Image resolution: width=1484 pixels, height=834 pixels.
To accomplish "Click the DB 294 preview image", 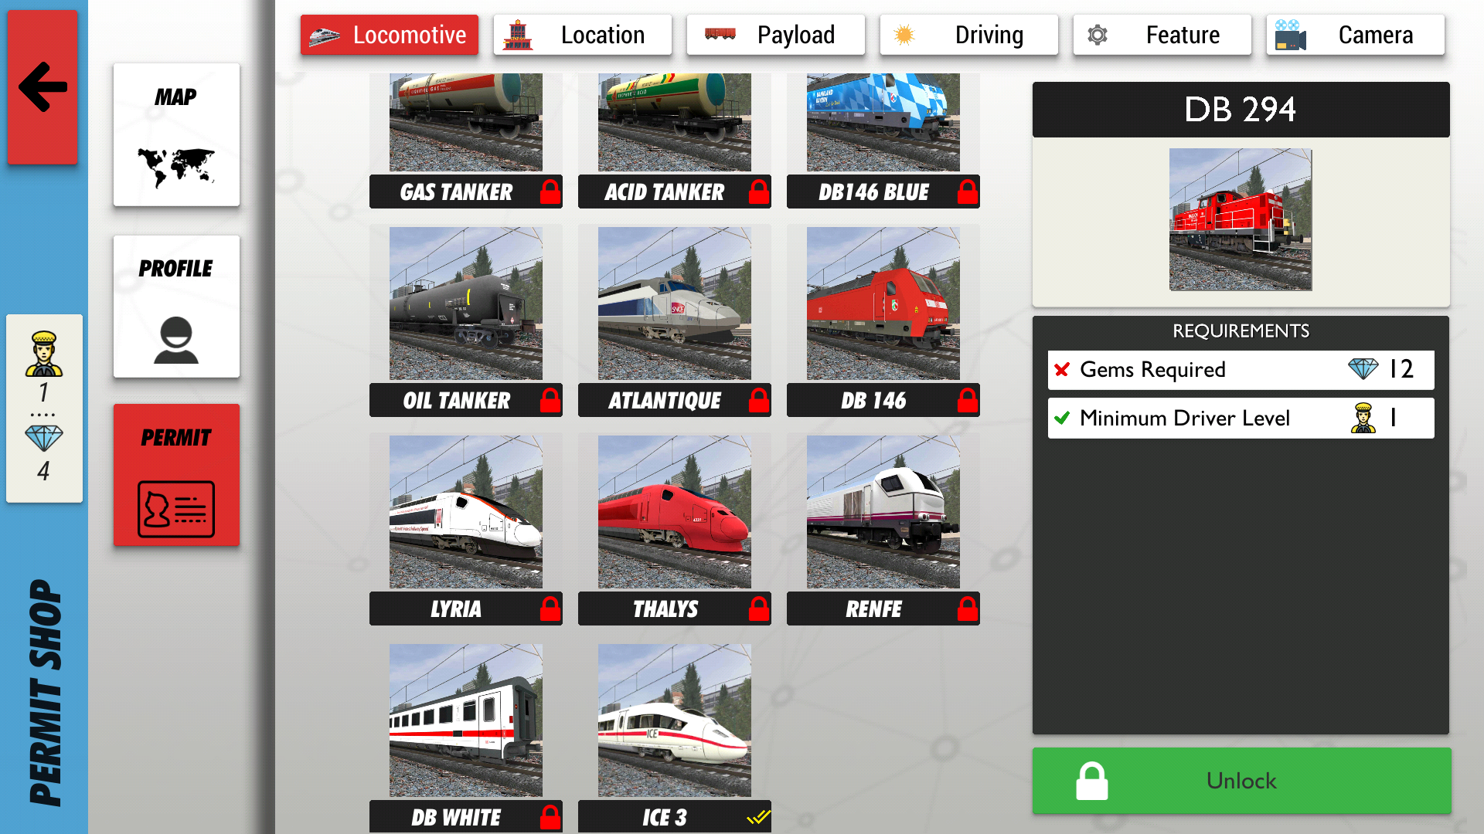I will (x=1241, y=219).
